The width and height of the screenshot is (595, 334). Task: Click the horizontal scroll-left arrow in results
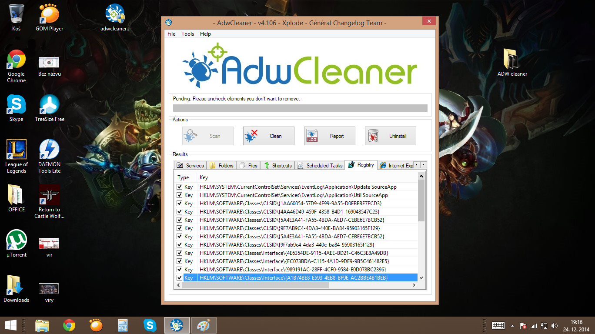pyautogui.click(x=177, y=285)
